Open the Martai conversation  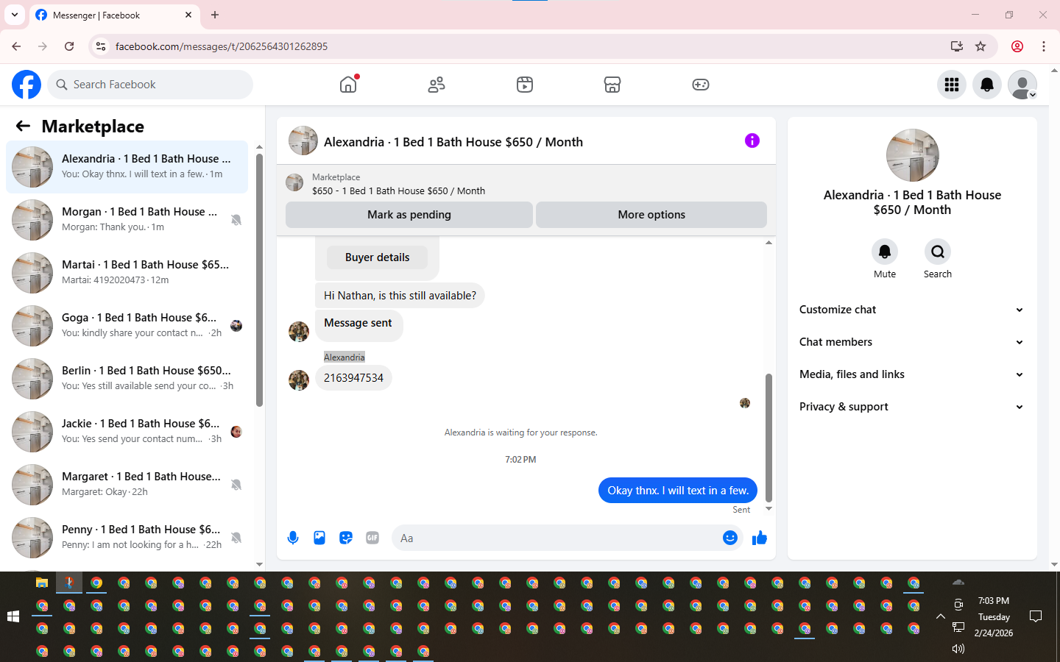[x=127, y=273]
